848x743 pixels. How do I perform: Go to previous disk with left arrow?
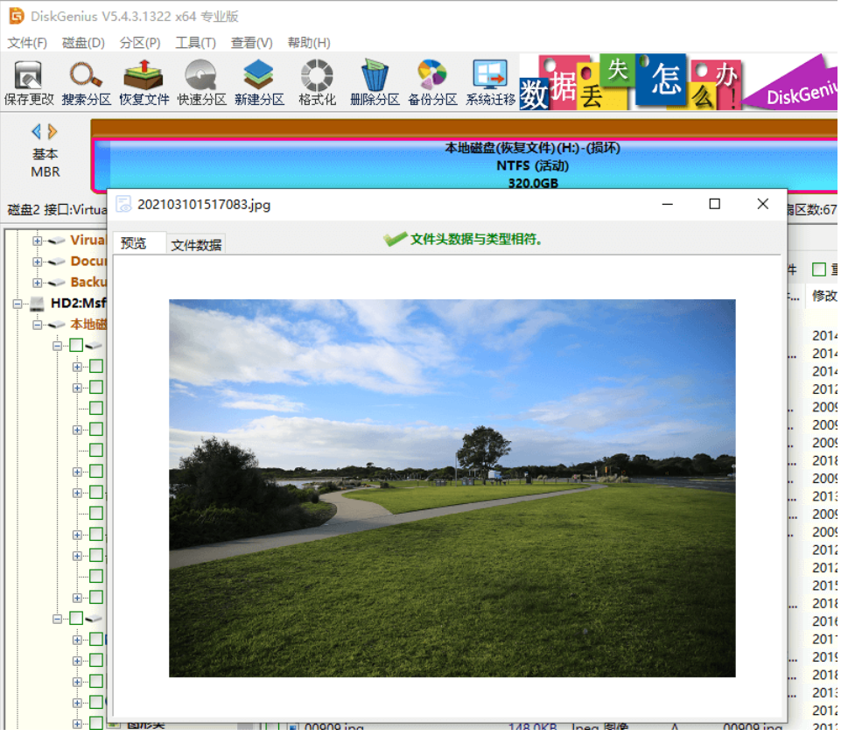pos(36,131)
